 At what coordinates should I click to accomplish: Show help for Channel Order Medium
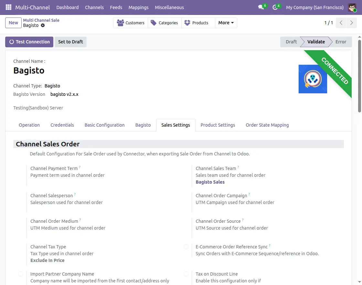pos(80,220)
